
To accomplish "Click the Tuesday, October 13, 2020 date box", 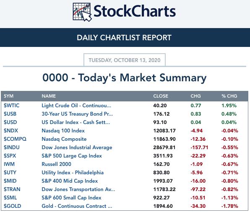I will (x=125, y=60).
